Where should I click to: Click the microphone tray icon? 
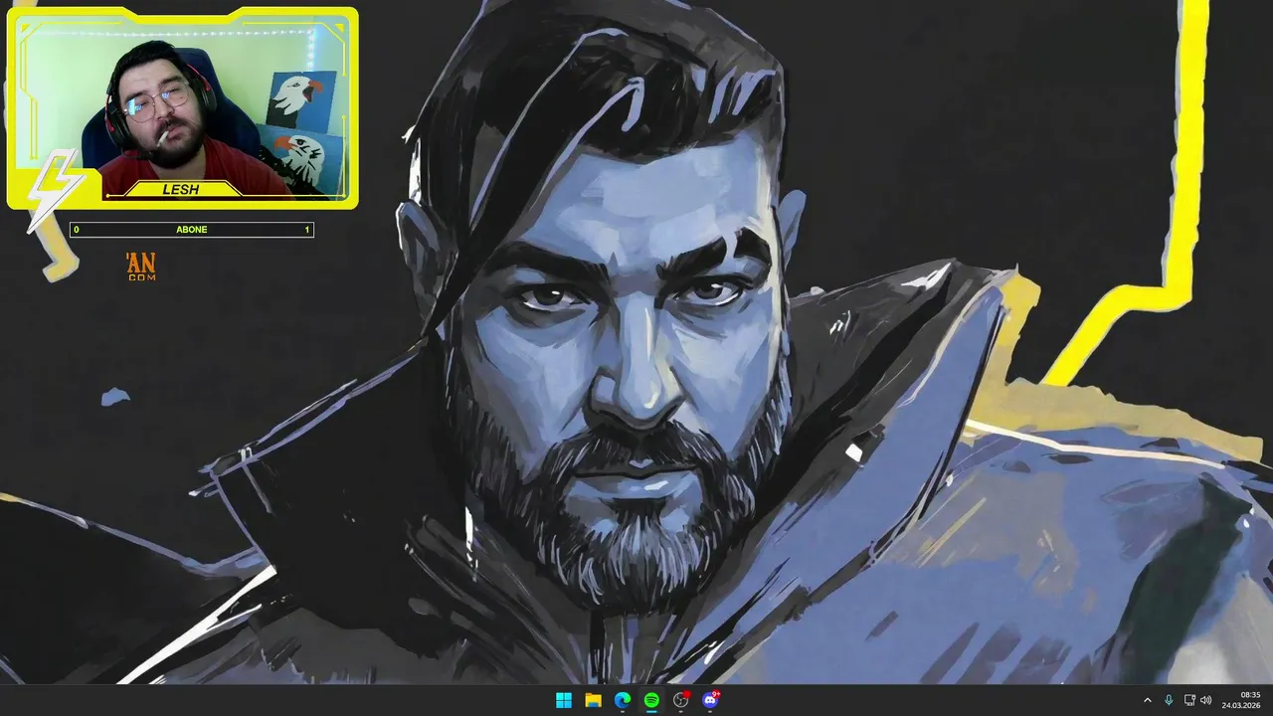pos(1169,700)
